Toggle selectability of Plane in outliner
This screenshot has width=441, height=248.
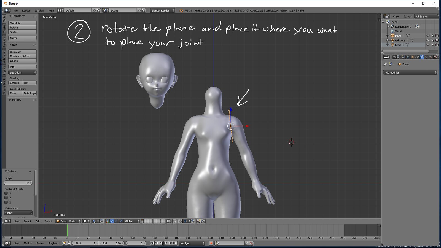point(432,36)
